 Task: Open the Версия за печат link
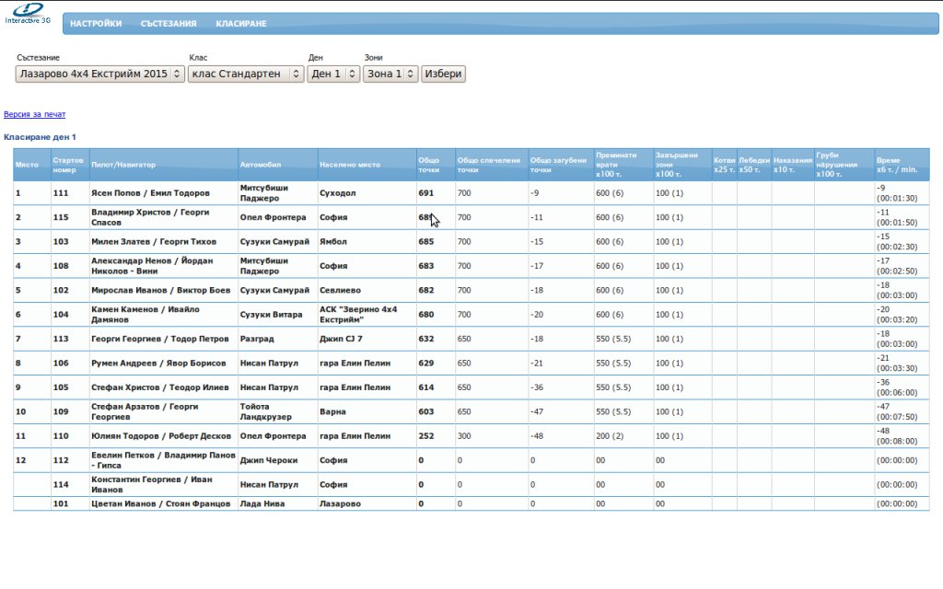[35, 114]
